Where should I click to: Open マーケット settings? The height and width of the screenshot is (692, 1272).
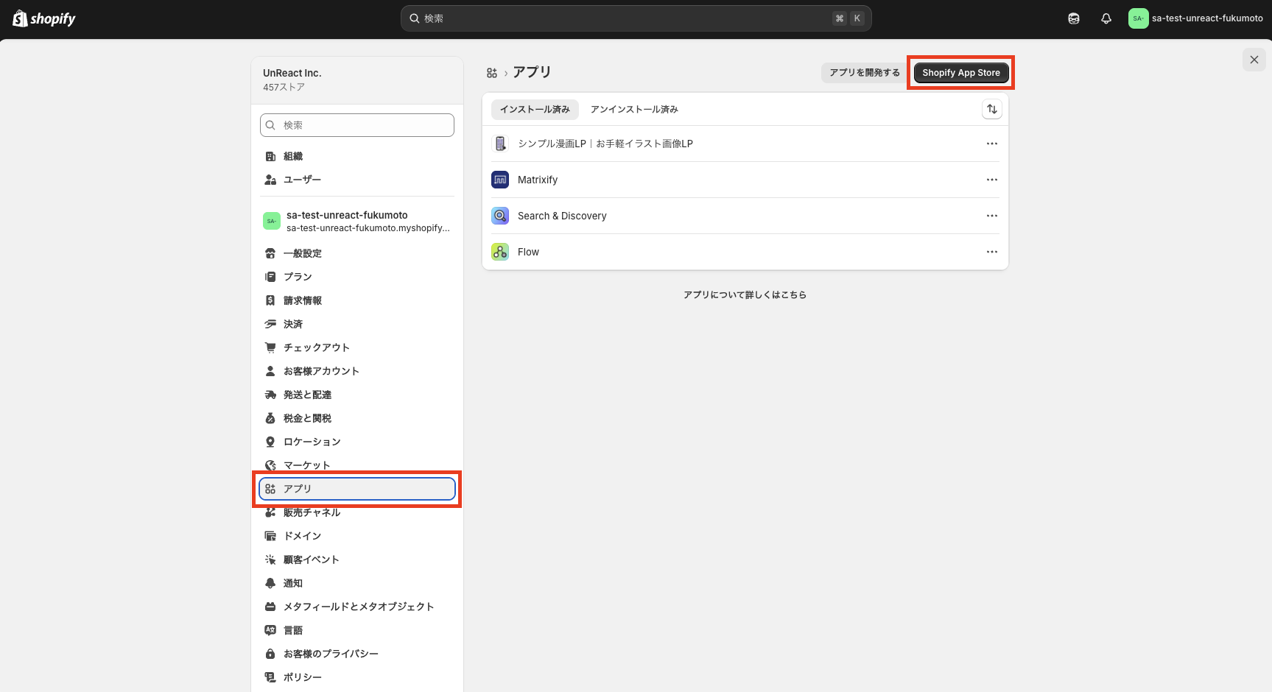(357, 465)
